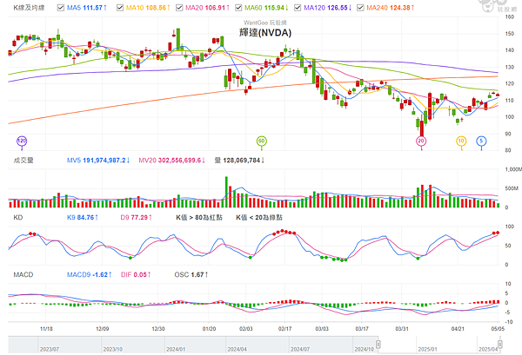Click the K值 < 20為綠點 legend text
Image resolution: width=522 pixels, height=355 pixels.
259,218
